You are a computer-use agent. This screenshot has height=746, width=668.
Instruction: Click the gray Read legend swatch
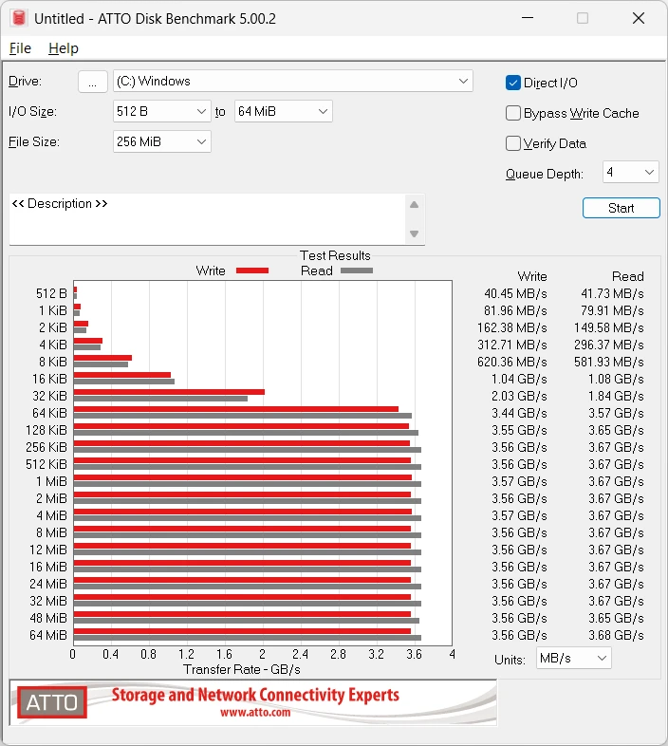(357, 270)
